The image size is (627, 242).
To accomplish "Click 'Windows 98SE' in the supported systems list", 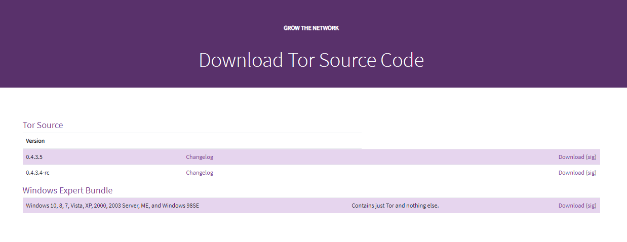I will click(x=180, y=206).
